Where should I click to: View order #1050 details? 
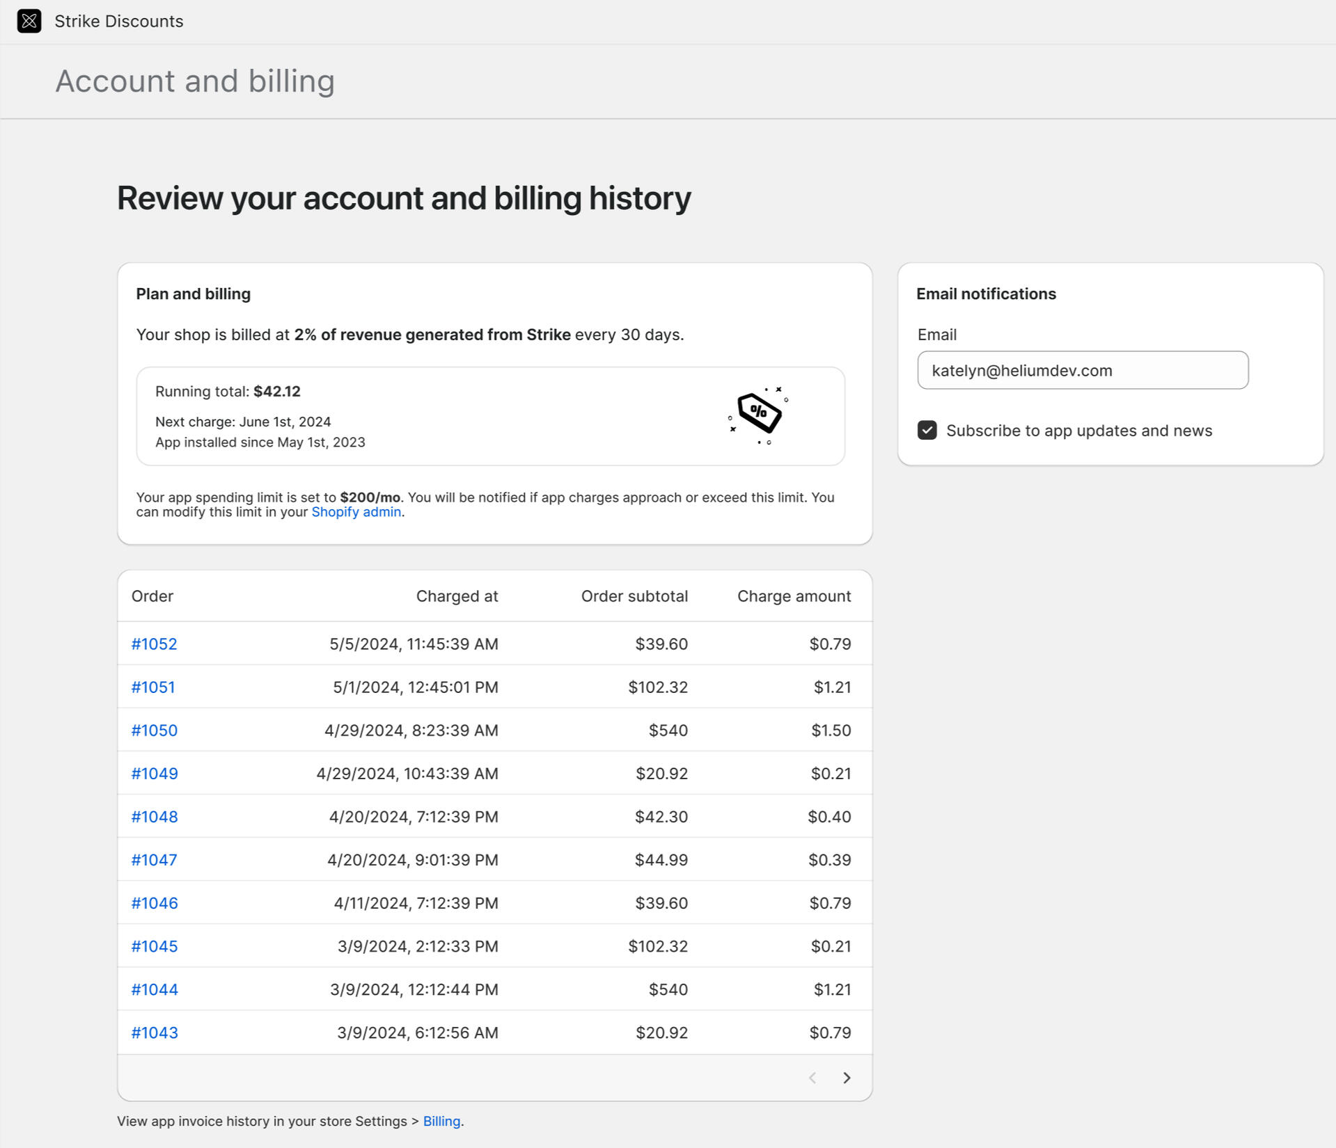[154, 731]
